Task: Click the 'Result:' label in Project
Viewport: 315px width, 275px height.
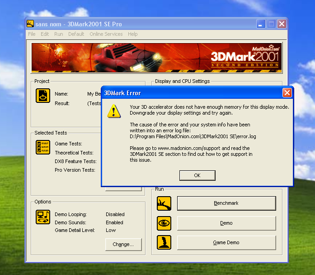Action: coord(62,103)
